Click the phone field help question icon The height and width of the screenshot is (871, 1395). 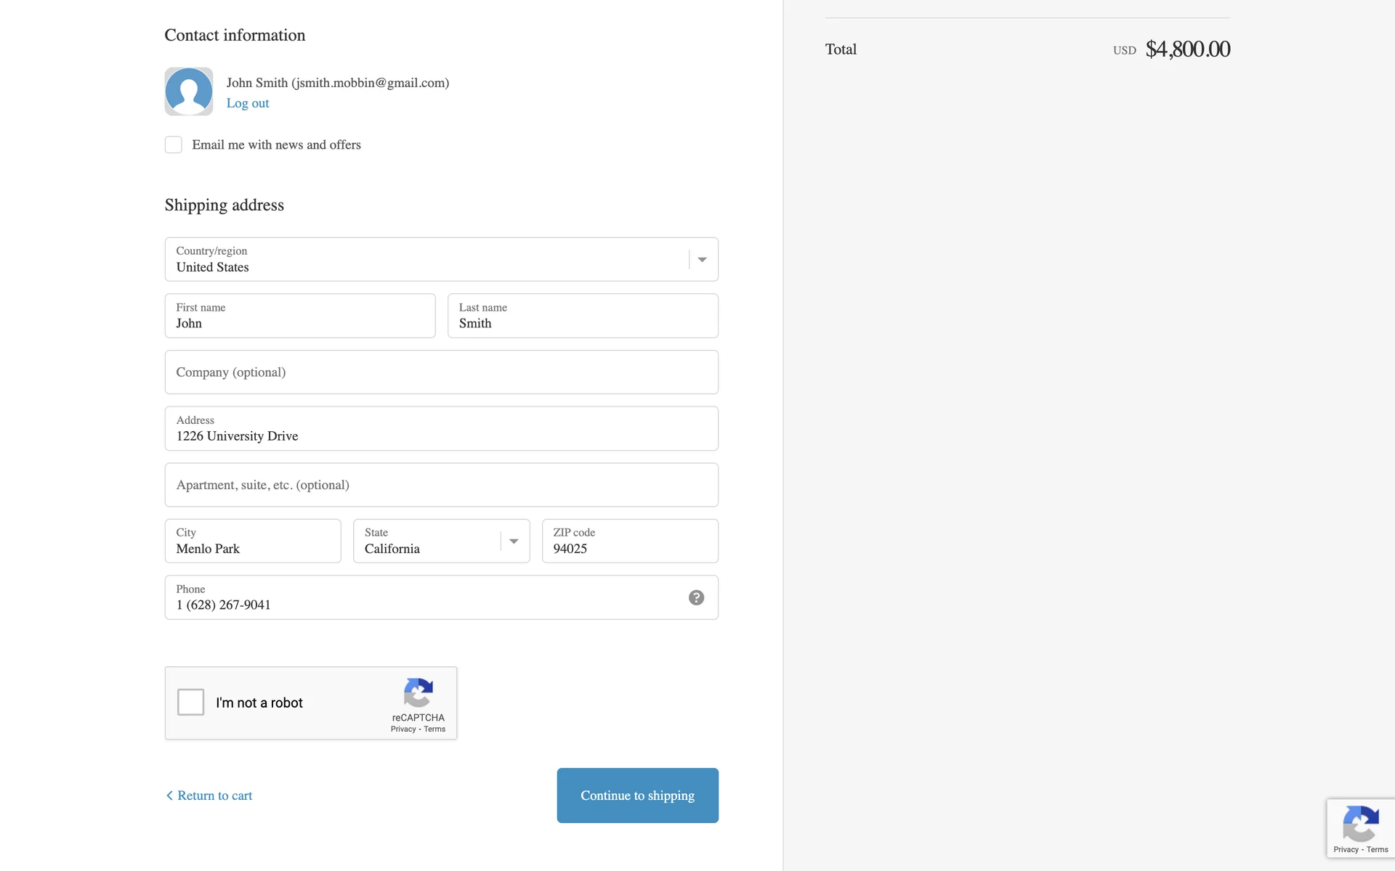tap(696, 597)
